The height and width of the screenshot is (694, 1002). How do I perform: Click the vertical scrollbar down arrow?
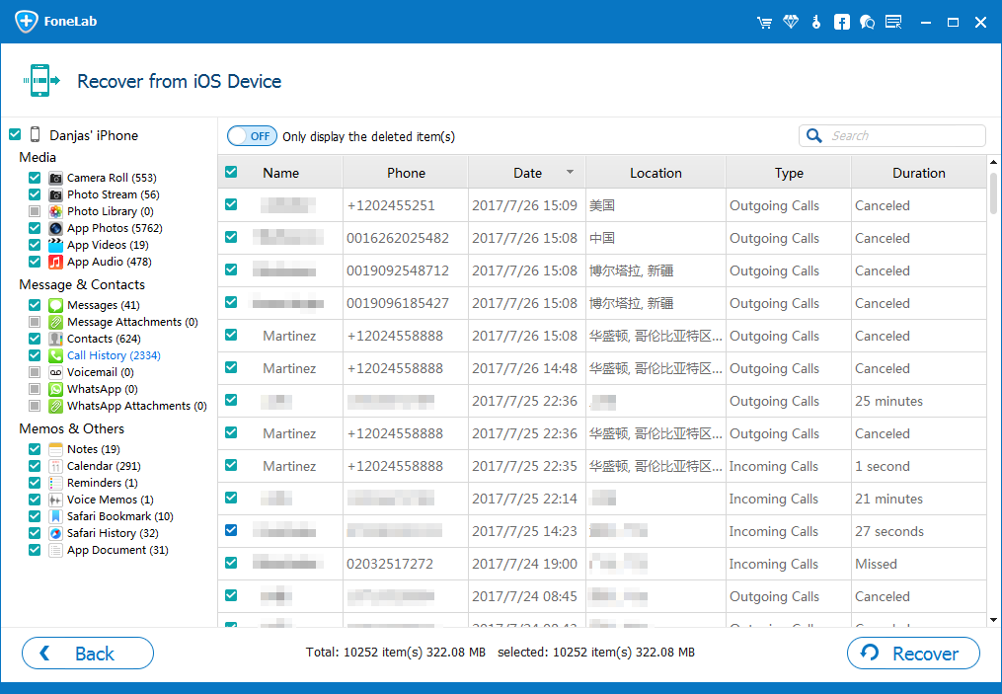click(993, 619)
